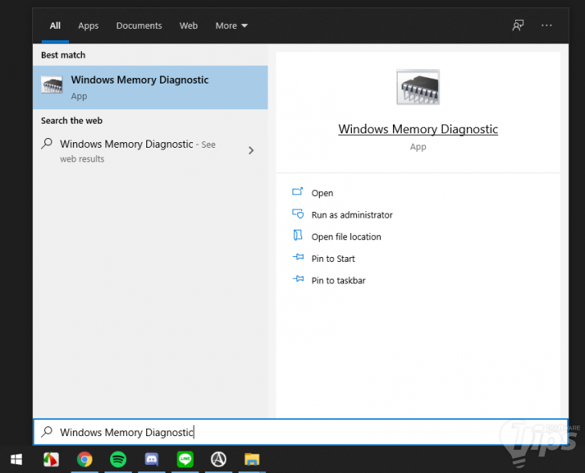
Task: Choose Run as administrator
Action: (352, 215)
